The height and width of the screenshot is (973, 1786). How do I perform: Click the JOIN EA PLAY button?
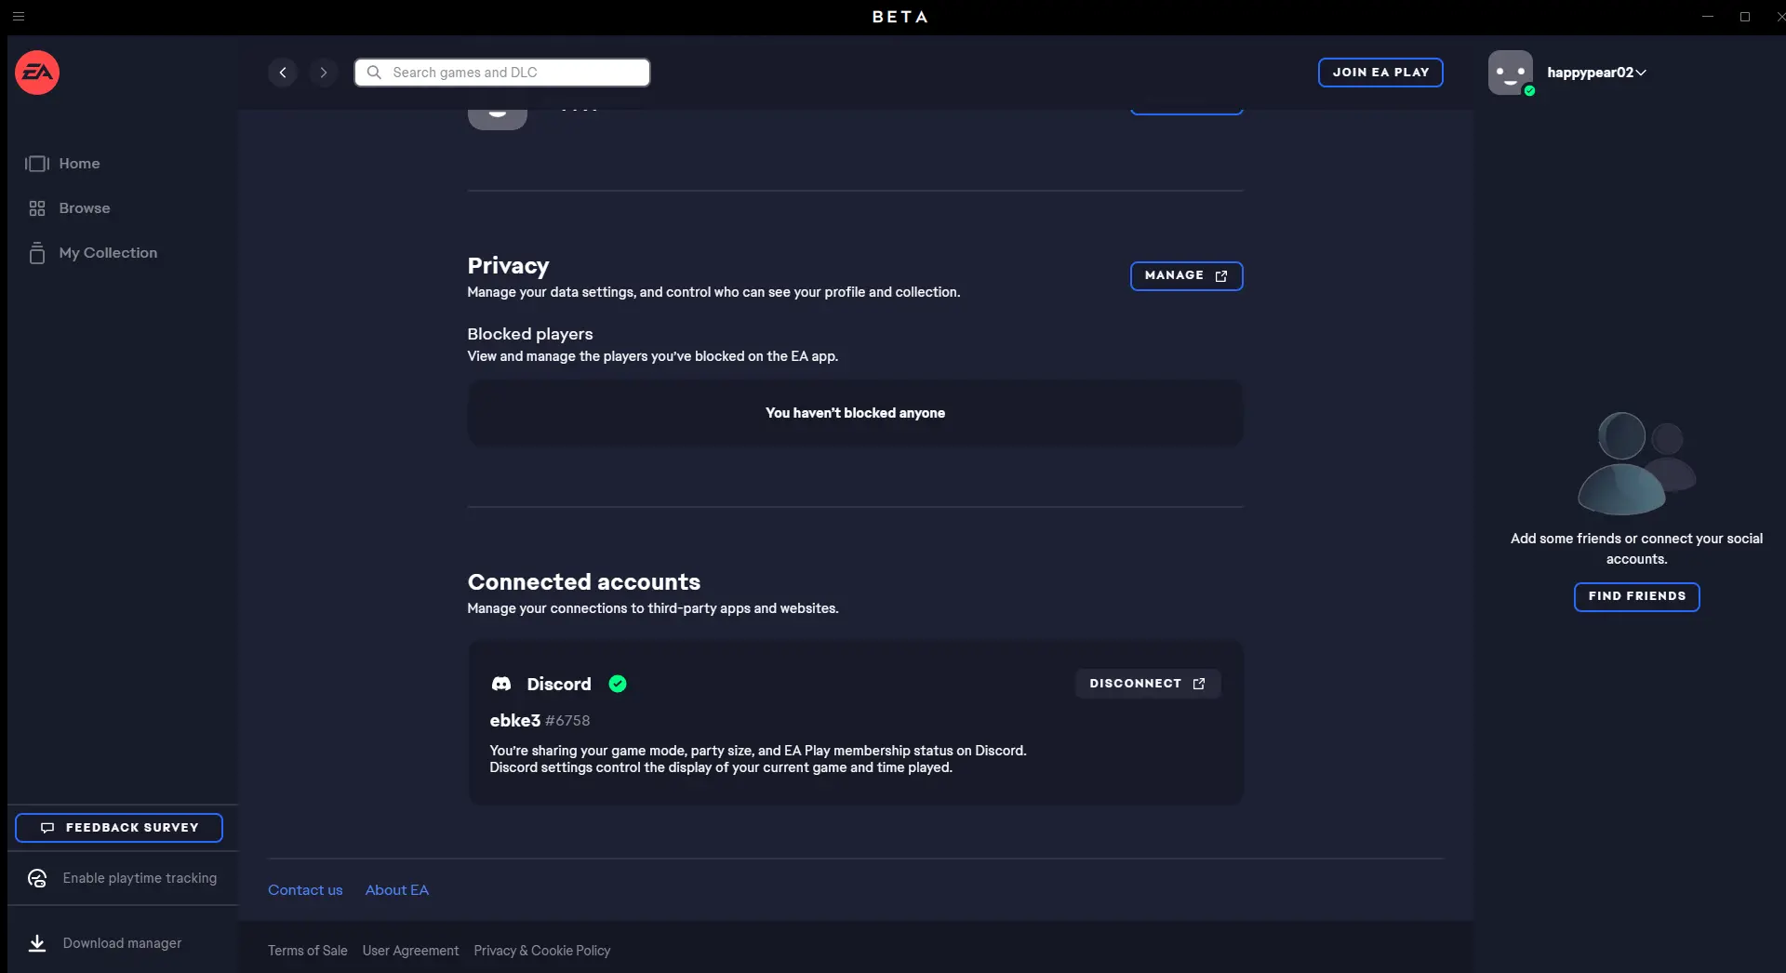[x=1380, y=73]
